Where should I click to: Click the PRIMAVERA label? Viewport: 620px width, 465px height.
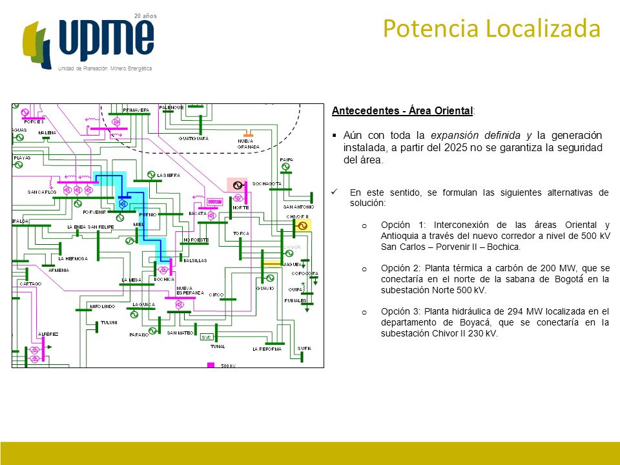(136, 110)
